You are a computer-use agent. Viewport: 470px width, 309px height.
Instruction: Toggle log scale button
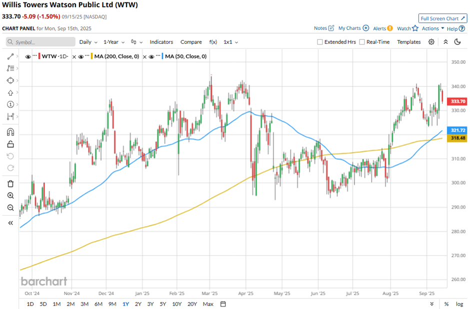[x=459, y=304]
